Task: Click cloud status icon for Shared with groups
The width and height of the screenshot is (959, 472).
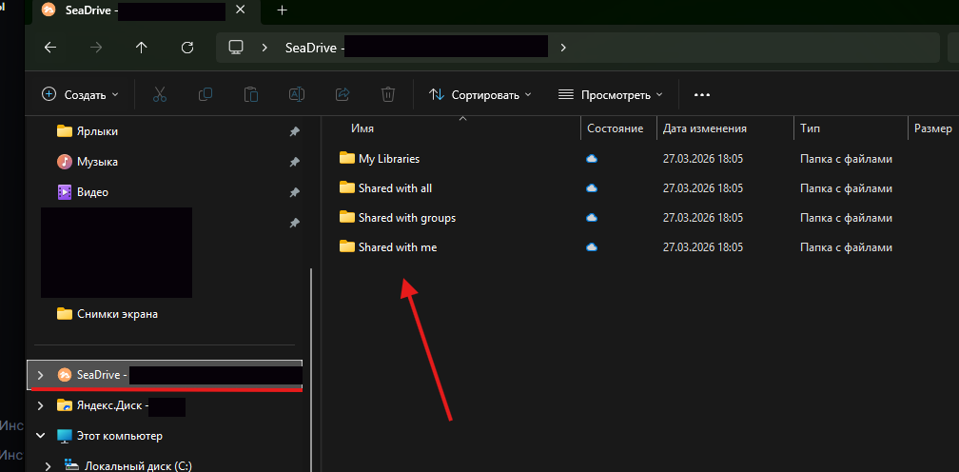Action: pyautogui.click(x=592, y=218)
